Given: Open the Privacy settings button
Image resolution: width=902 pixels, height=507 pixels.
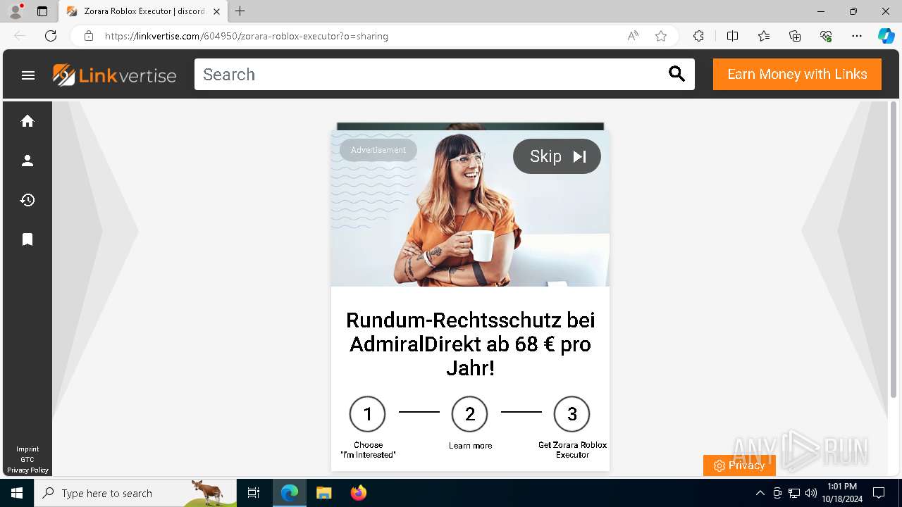Looking at the screenshot, I should [739, 465].
